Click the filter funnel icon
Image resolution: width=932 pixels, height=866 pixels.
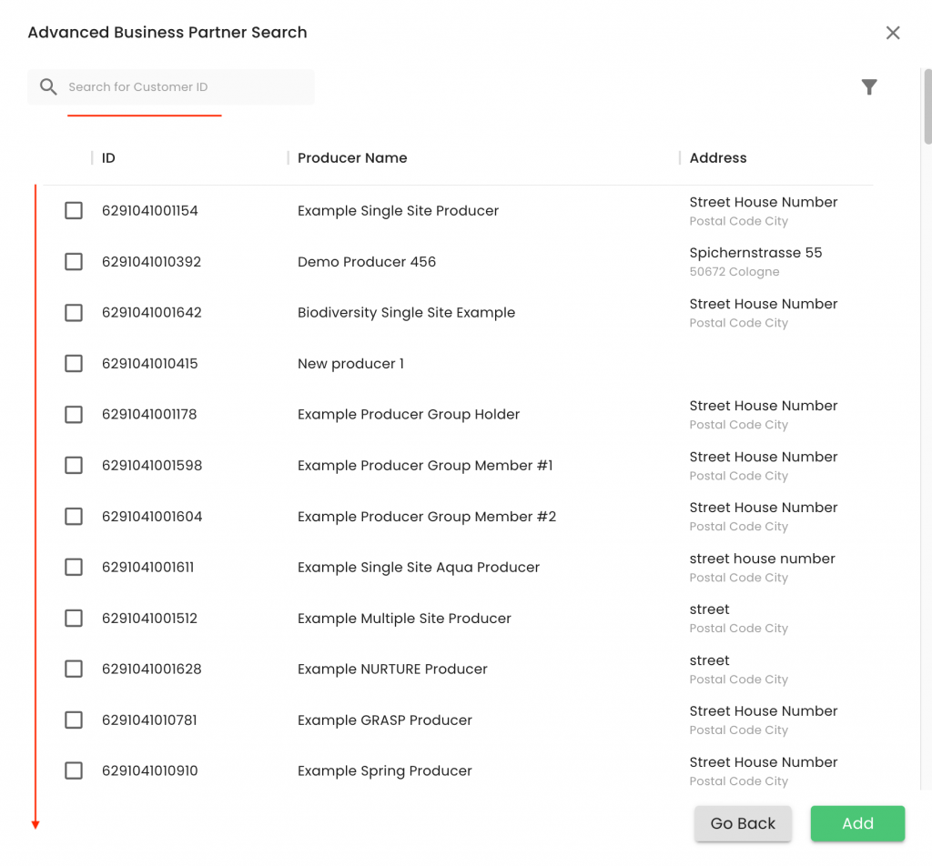tap(869, 87)
